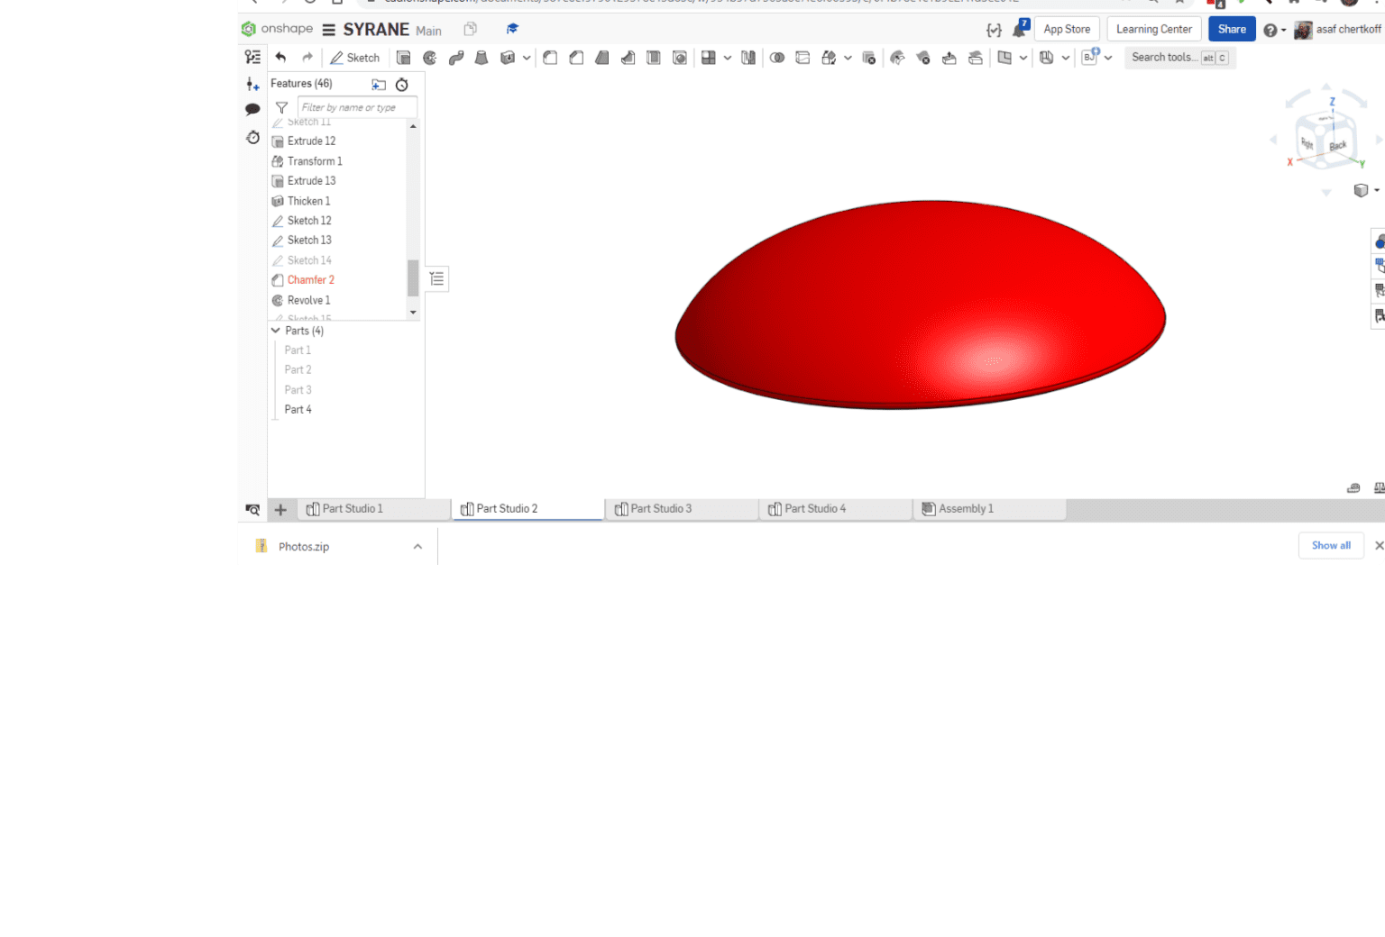Expand the Transform tool dropdown arrow

848,58
